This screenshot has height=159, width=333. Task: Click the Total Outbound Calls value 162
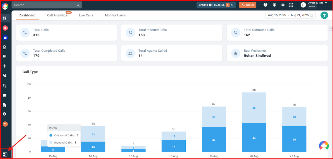(247, 35)
